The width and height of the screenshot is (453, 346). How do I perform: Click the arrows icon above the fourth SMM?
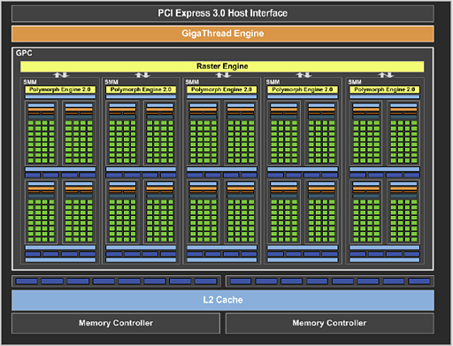click(x=303, y=75)
